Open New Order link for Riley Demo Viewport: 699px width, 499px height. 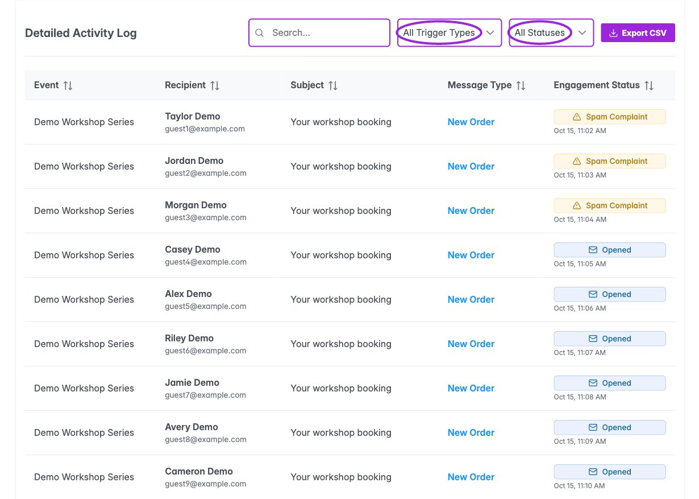[471, 344]
